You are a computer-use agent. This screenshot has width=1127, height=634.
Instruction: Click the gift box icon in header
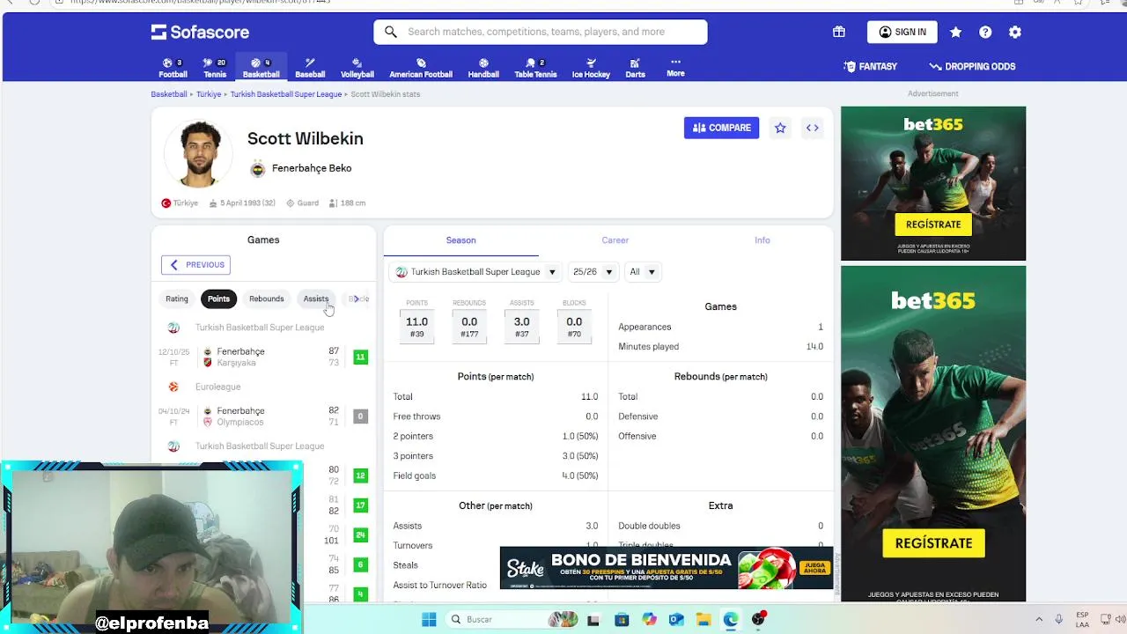839,32
